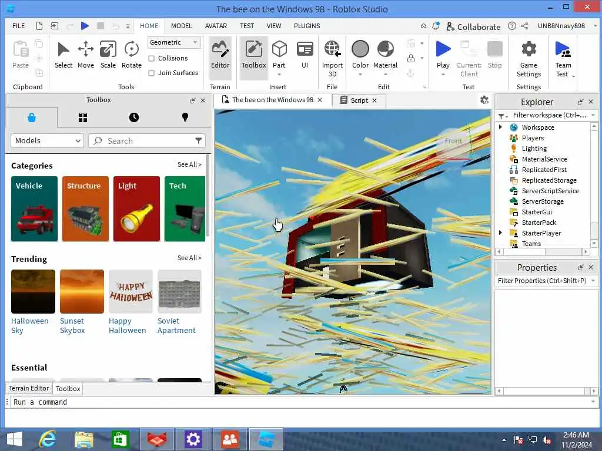Image resolution: width=602 pixels, height=451 pixels.
Task: Open the Properties filter dropdown arrow
Action: point(593,281)
